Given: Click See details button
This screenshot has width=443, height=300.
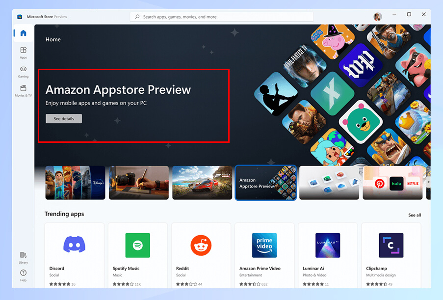Looking at the screenshot, I should (x=64, y=118).
